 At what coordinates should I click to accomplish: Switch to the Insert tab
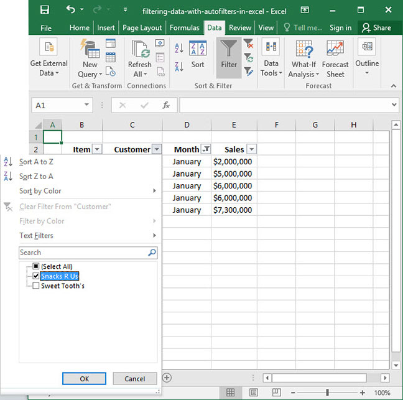click(x=106, y=28)
